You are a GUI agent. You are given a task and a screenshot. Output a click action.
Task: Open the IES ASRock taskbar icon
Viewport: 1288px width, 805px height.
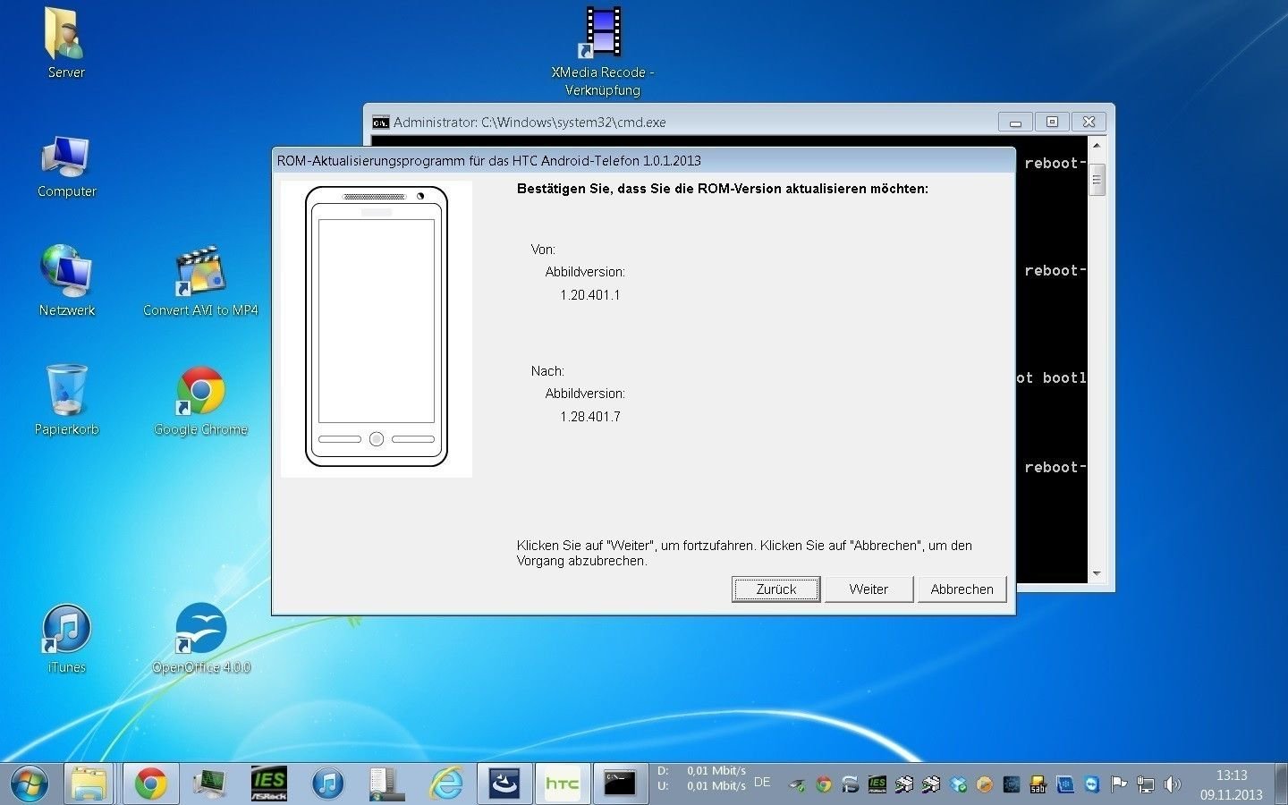268,784
